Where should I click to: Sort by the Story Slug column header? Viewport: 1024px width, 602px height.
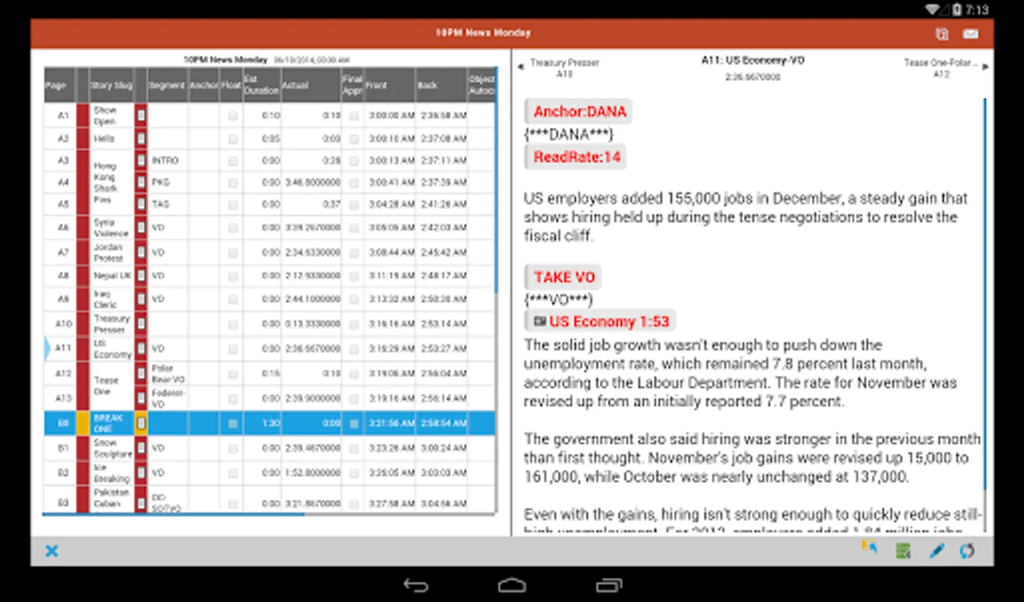(x=112, y=85)
